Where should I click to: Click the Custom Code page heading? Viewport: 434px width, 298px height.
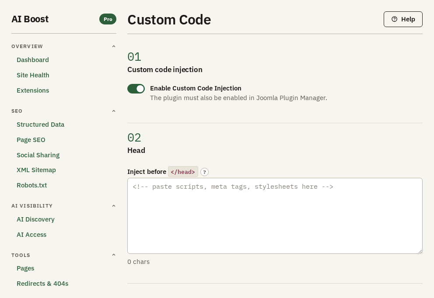(169, 20)
